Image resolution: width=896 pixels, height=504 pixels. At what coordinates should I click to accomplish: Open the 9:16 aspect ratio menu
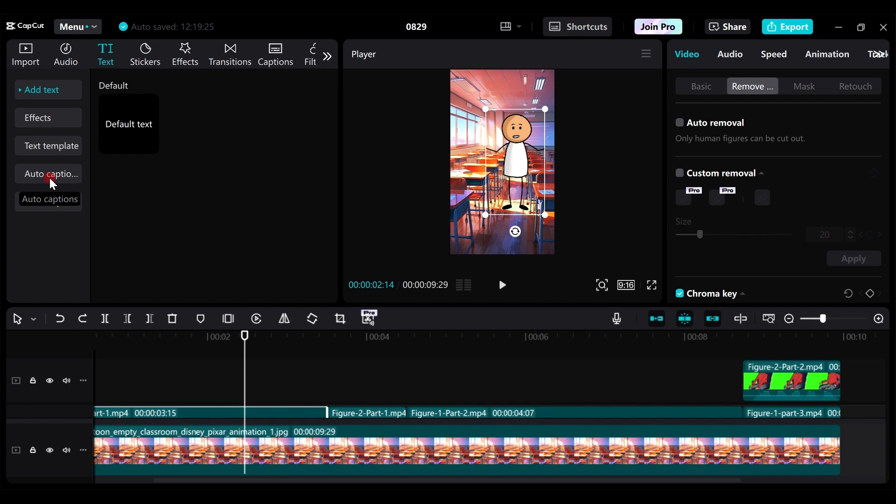pos(626,285)
